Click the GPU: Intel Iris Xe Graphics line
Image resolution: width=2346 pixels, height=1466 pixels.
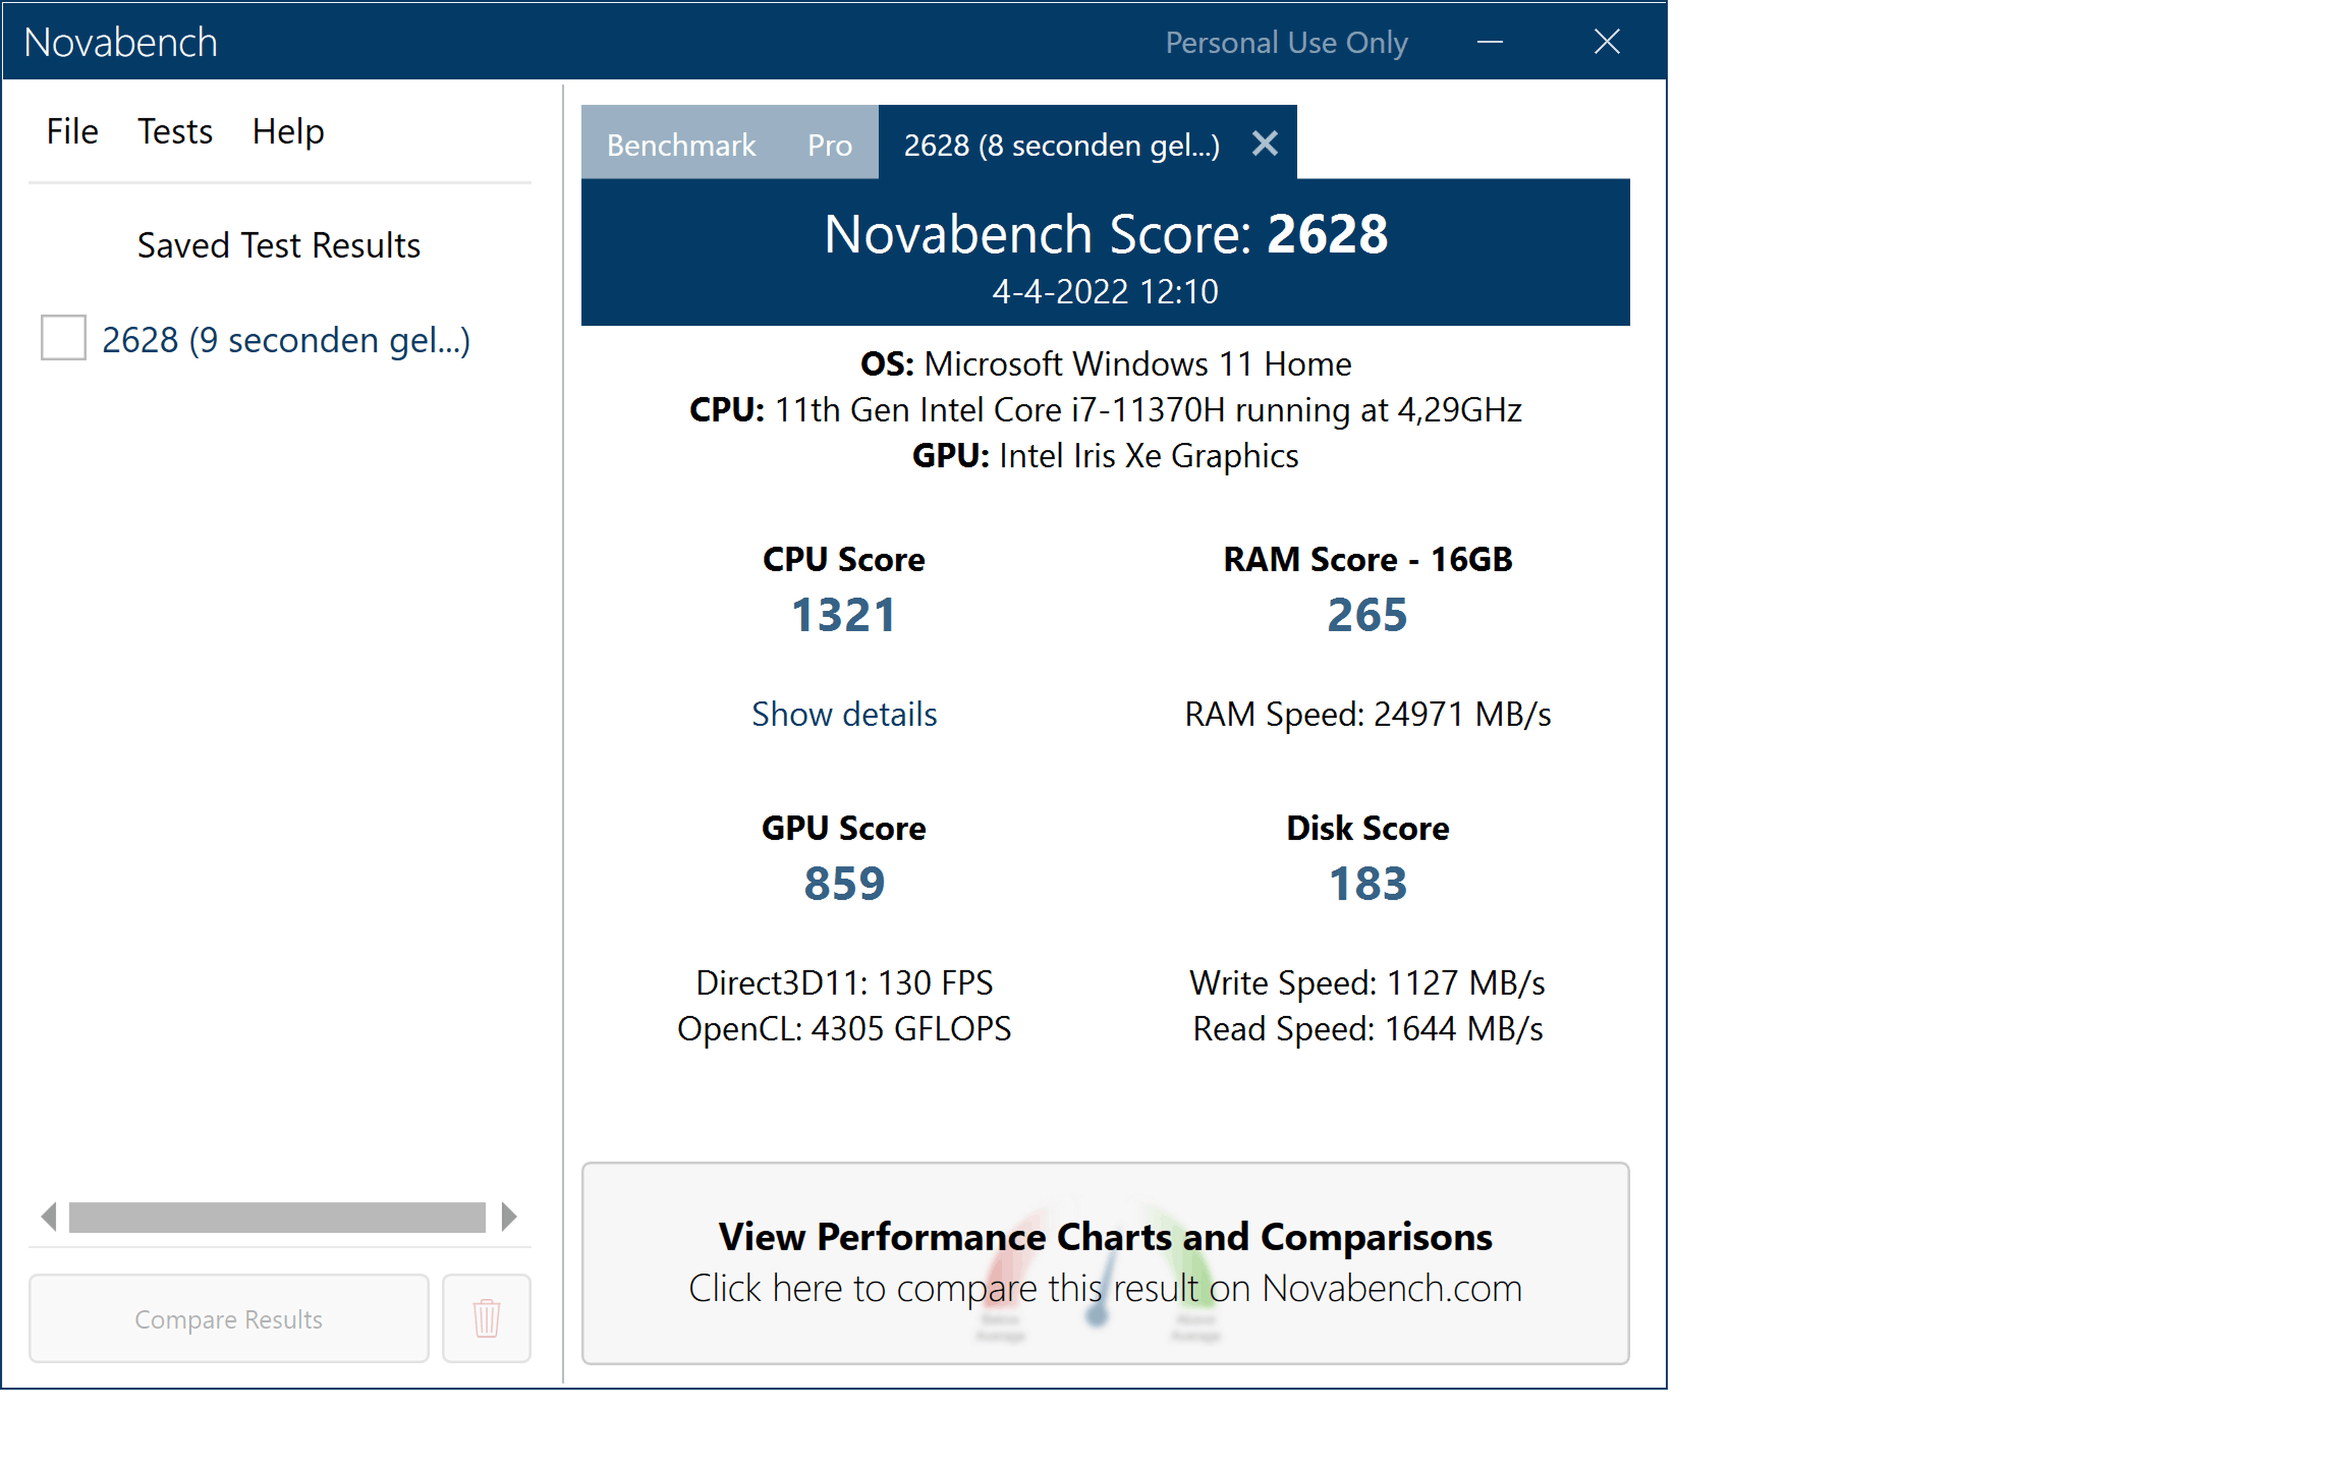point(1105,456)
